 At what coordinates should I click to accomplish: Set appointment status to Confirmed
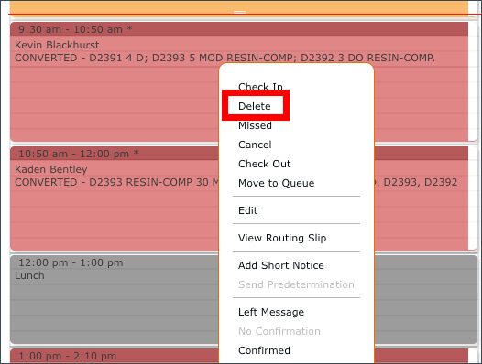264,350
